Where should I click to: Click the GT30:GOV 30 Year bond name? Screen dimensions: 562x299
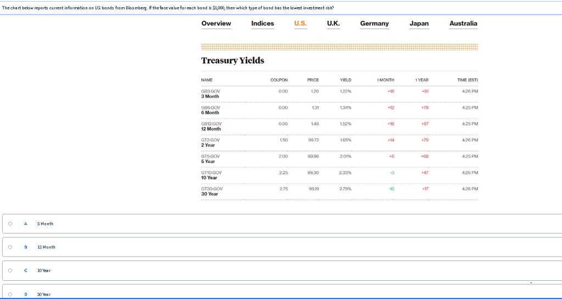[x=212, y=191]
